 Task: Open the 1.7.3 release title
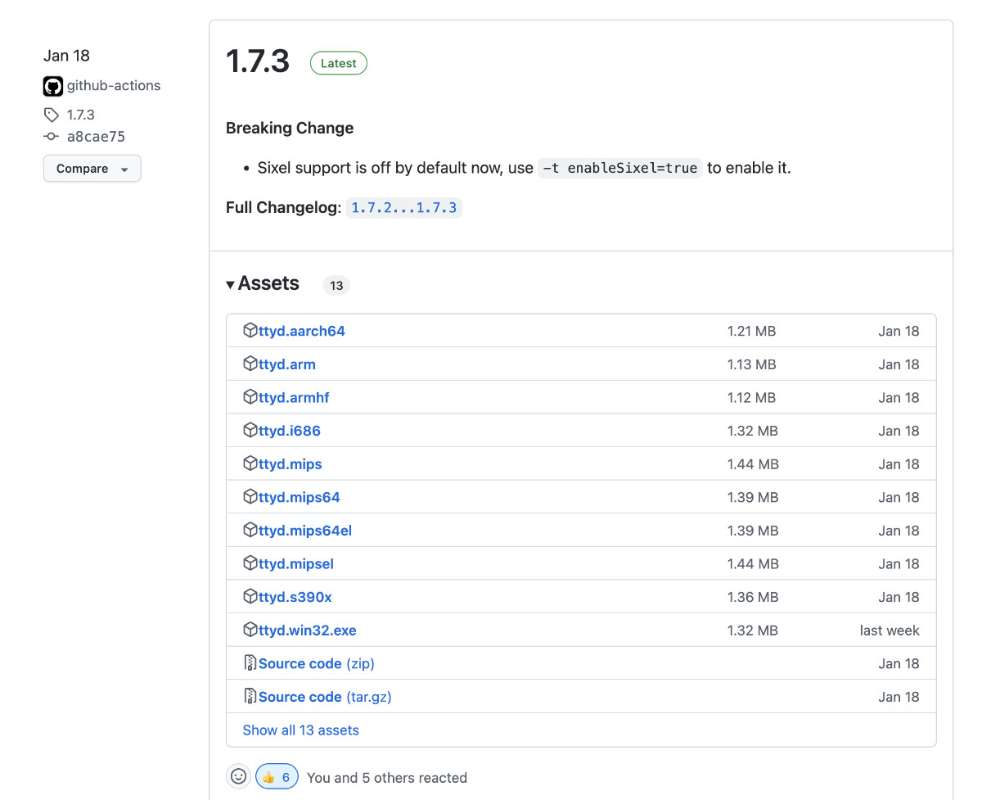click(258, 61)
